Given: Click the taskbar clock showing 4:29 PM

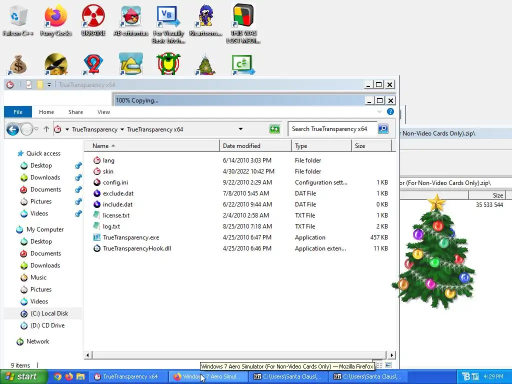Looking at the screenshot, I should pyautogui.click(x=493, y=376).
